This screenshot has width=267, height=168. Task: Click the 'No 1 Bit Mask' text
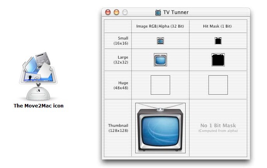click(x=218, y=126)
